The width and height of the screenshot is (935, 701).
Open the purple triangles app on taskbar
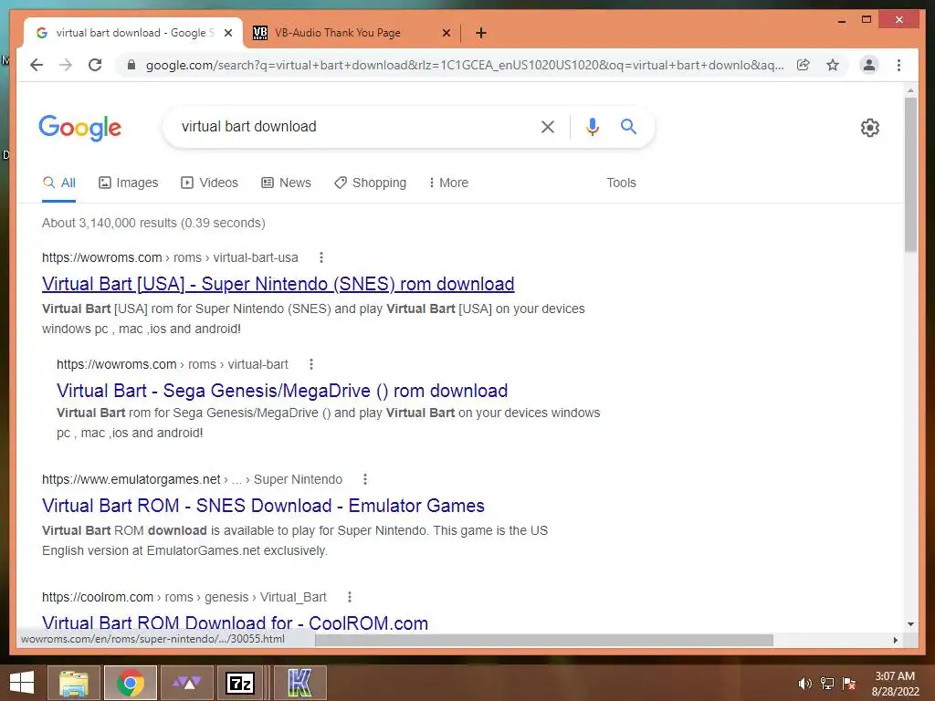(x=187, y=683)
